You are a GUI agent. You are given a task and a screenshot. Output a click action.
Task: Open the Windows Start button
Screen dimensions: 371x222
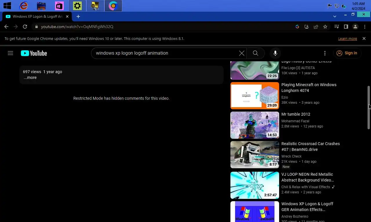[7, 5]
